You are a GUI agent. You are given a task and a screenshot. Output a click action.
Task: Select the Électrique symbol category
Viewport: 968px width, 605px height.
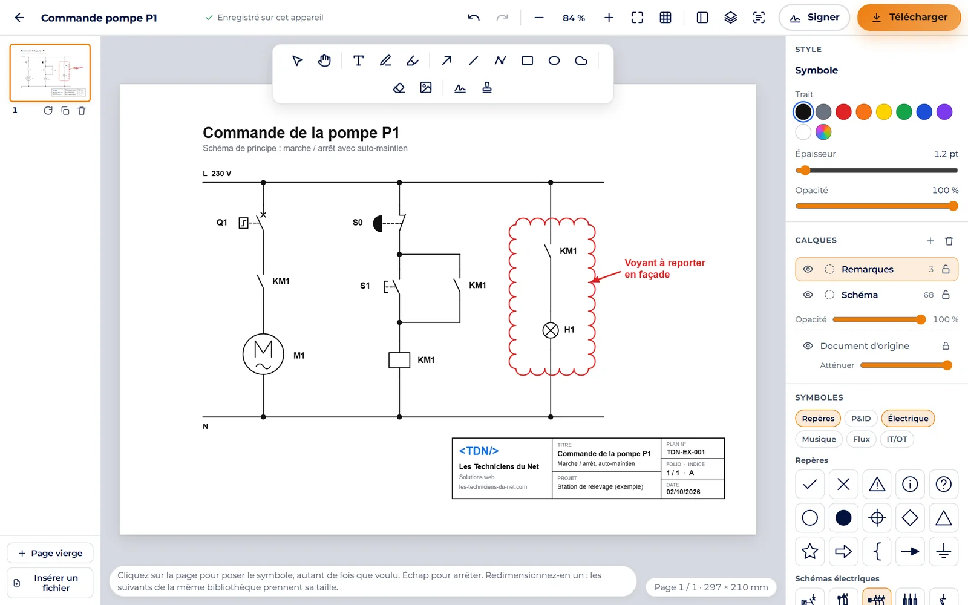click(908, 419)
